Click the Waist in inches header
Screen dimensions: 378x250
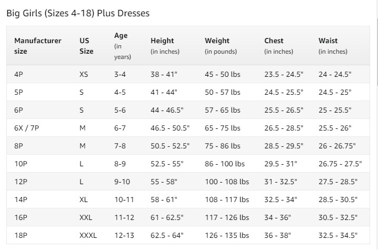[x=333, y=46]
